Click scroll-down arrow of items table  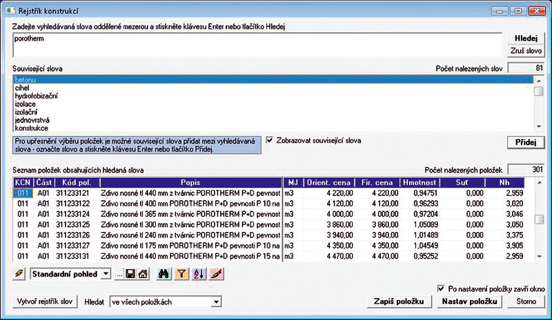pyautogui.click(x=539, y=257)
